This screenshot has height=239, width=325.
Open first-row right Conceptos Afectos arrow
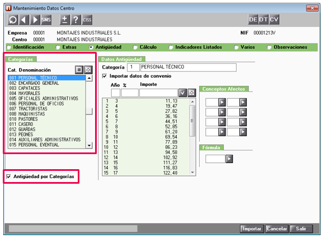[x=243, y=102]
